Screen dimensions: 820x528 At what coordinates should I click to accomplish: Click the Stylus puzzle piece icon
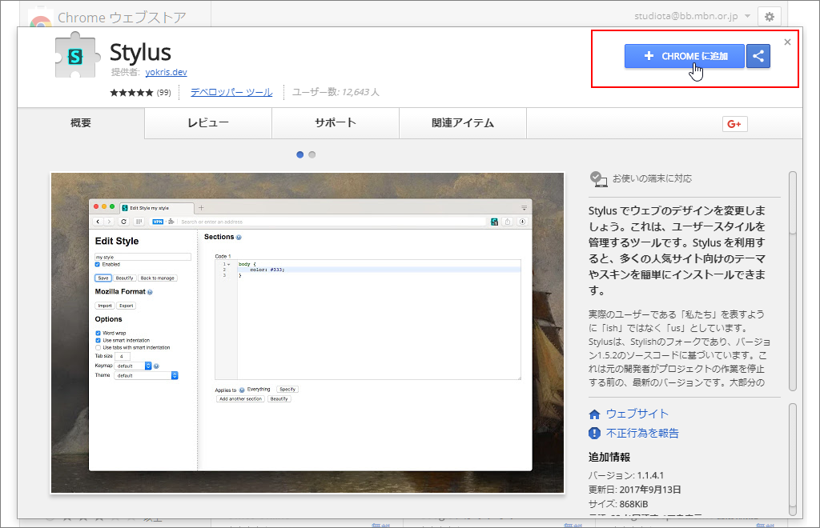[78, 55]
